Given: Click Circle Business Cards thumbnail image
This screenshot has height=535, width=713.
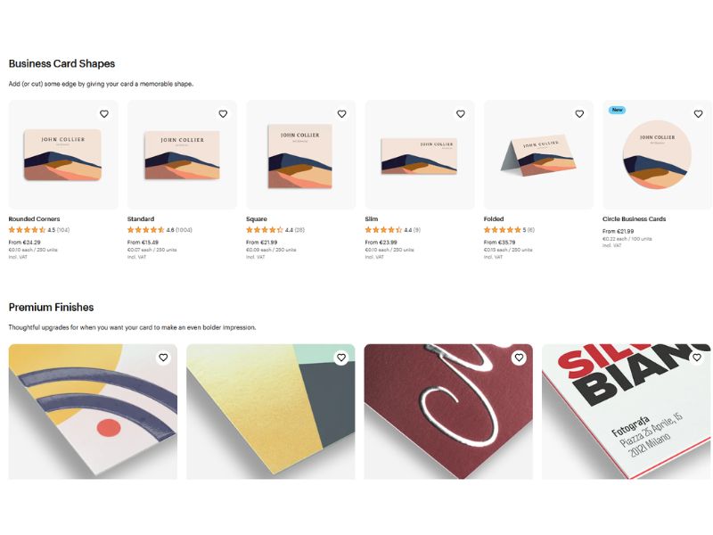Looking at the screenshot, I should (x=657, y=155).
